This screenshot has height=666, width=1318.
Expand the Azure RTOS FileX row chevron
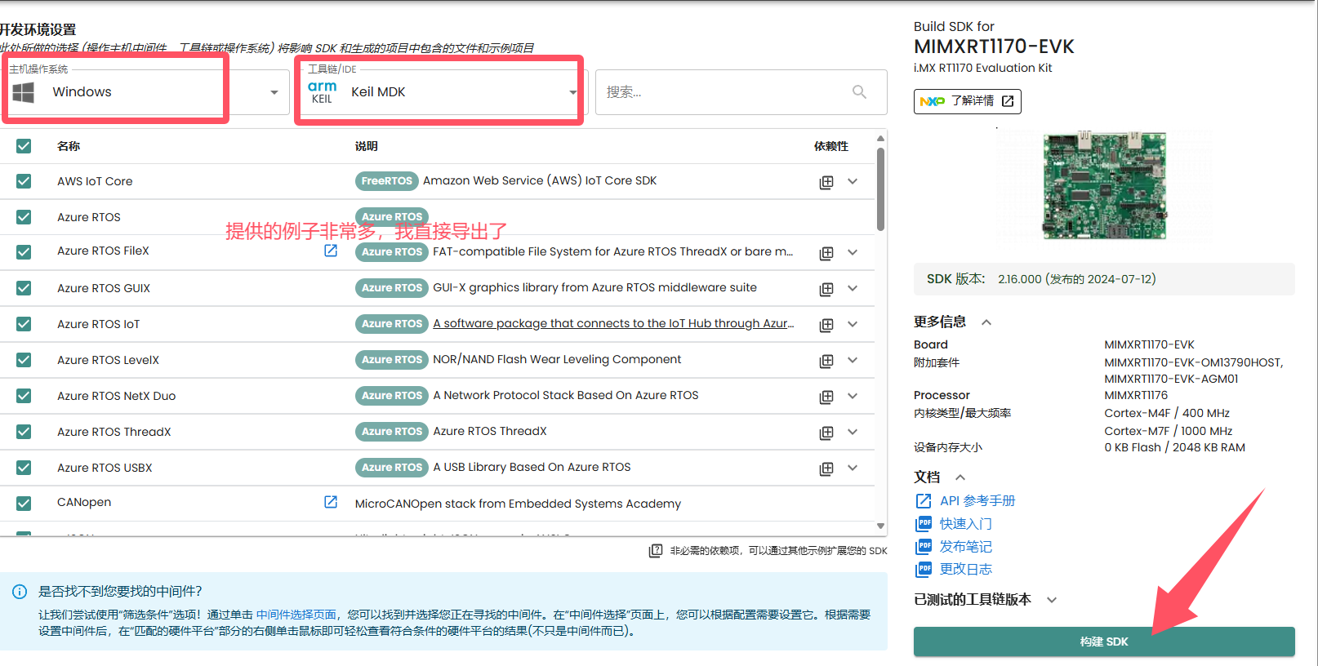click(853, 252)
